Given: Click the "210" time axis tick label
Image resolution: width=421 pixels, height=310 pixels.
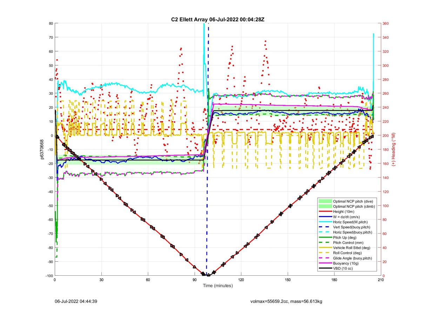Looking at the screenshot, I should coord(381,280).
